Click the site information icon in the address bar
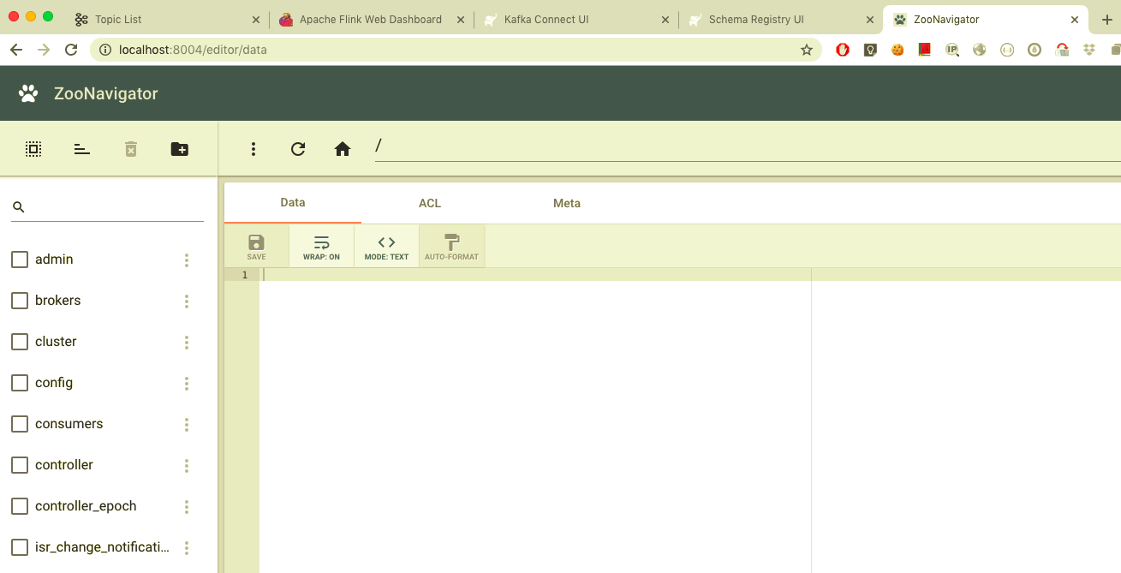The height and width of the screenshot is (573, 1121). point(105,50)
